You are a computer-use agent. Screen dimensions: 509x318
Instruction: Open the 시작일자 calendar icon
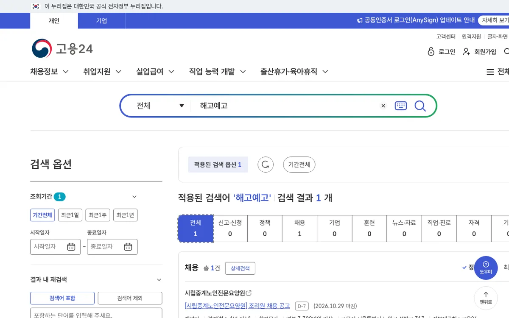71,247
